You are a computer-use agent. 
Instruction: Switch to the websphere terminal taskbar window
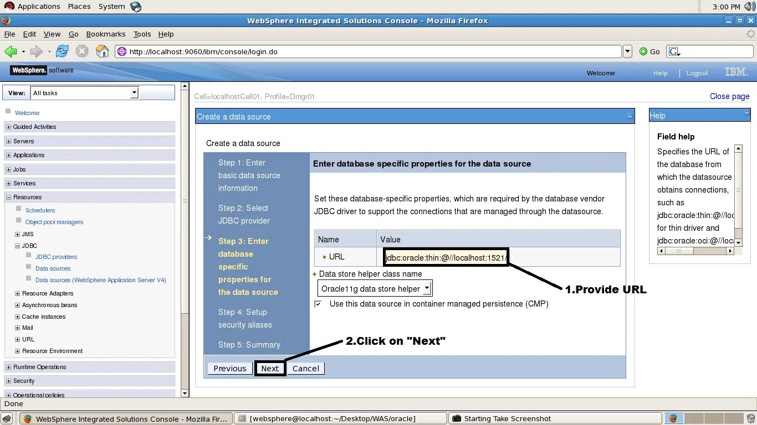coord(340,419)
